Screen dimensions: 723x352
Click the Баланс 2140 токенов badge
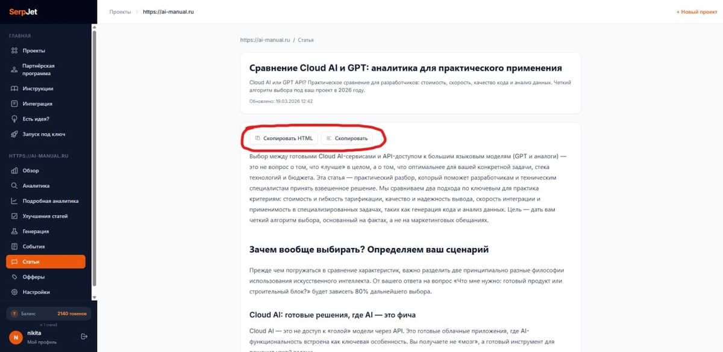point(49,313)
